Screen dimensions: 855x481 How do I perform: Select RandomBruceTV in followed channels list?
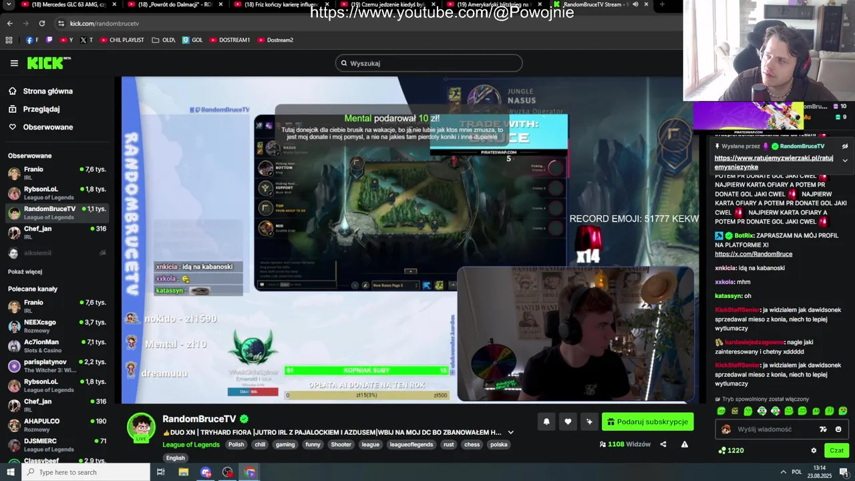click(x=57, y=213)
